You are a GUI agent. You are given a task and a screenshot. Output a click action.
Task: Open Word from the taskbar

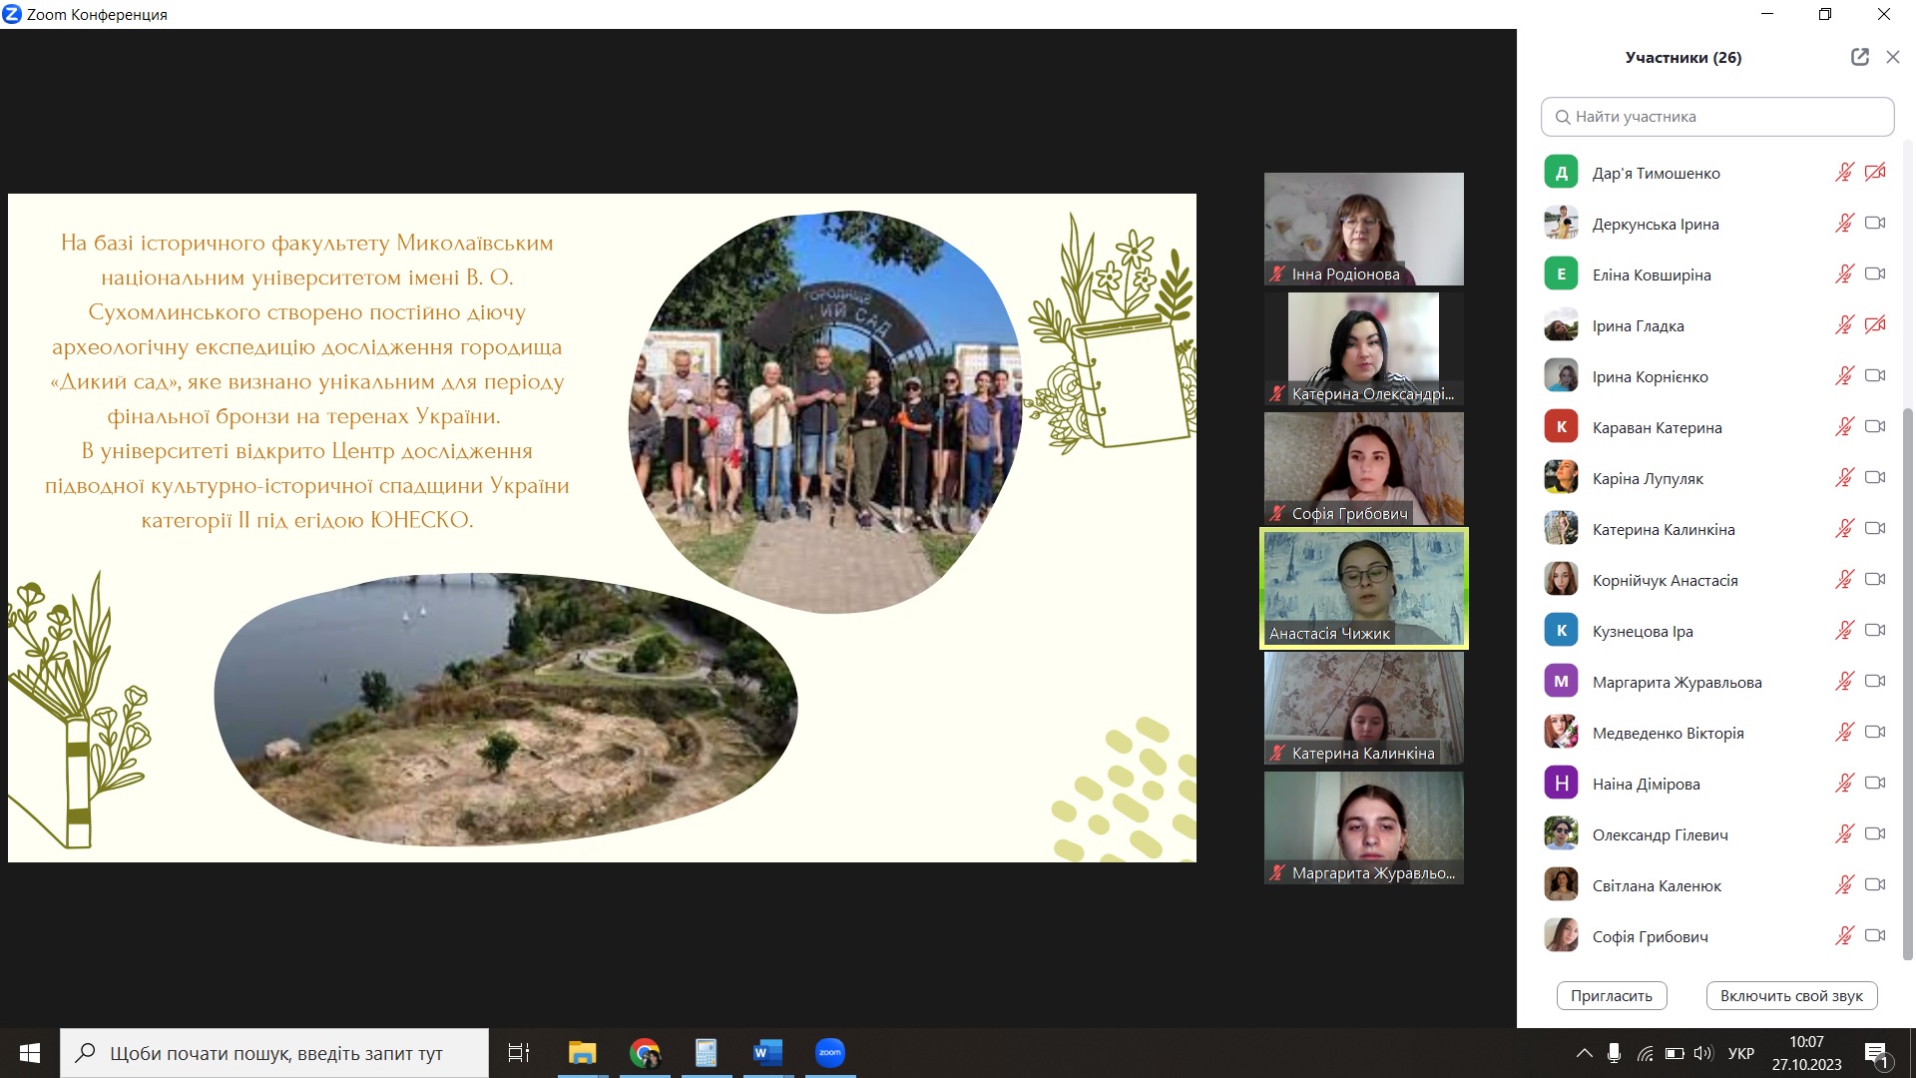coord(766,1053)
